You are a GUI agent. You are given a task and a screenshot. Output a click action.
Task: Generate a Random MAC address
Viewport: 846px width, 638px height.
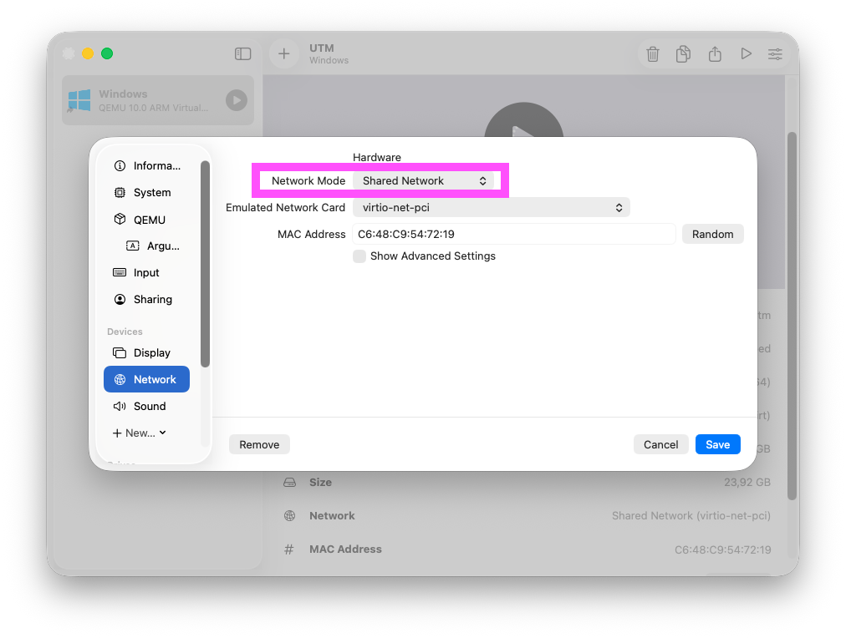click(x=712, y=234)
